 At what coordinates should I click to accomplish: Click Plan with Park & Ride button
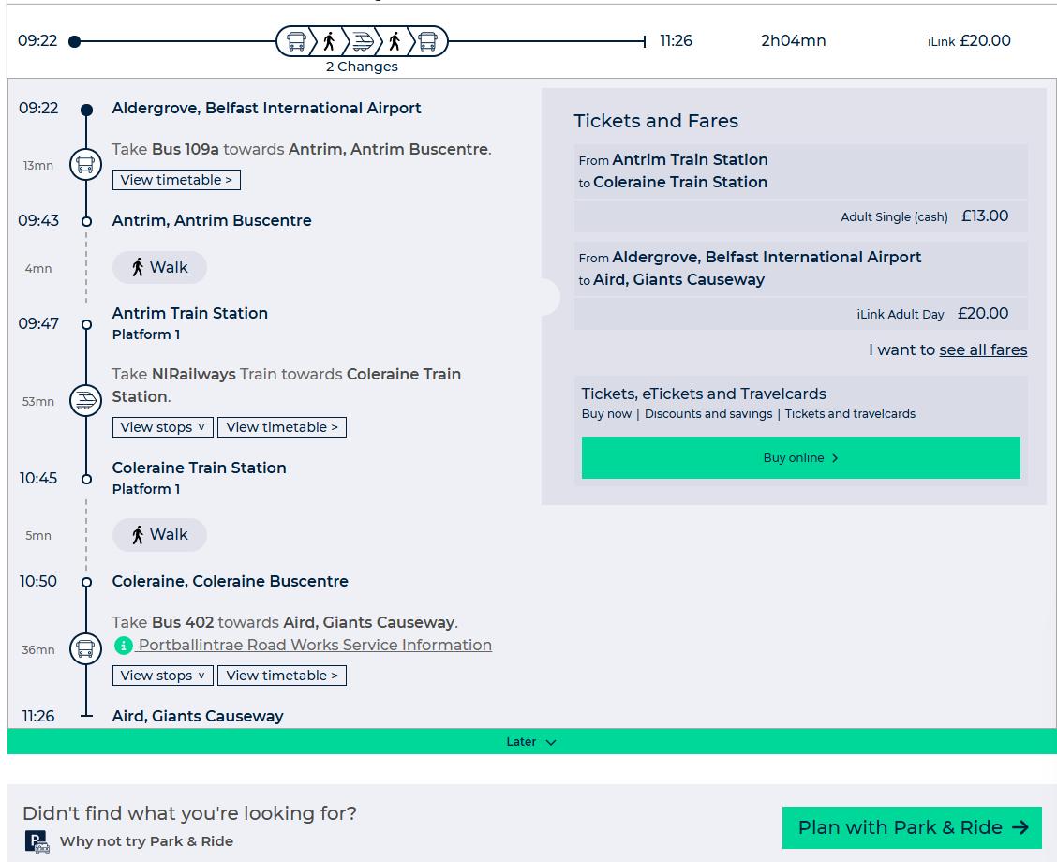[912, 827]
